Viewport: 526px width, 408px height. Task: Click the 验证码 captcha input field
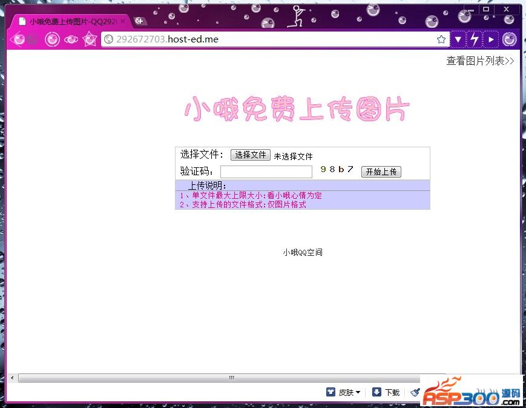tap(266, 172)
